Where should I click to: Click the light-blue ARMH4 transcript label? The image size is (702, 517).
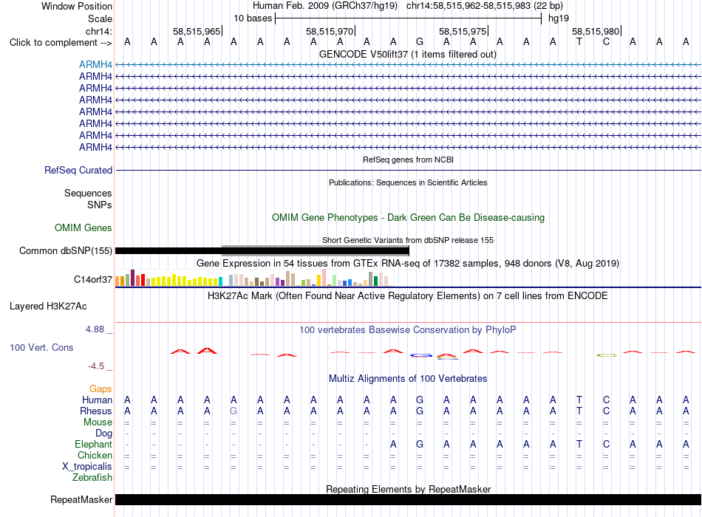(x=95, y=64)
